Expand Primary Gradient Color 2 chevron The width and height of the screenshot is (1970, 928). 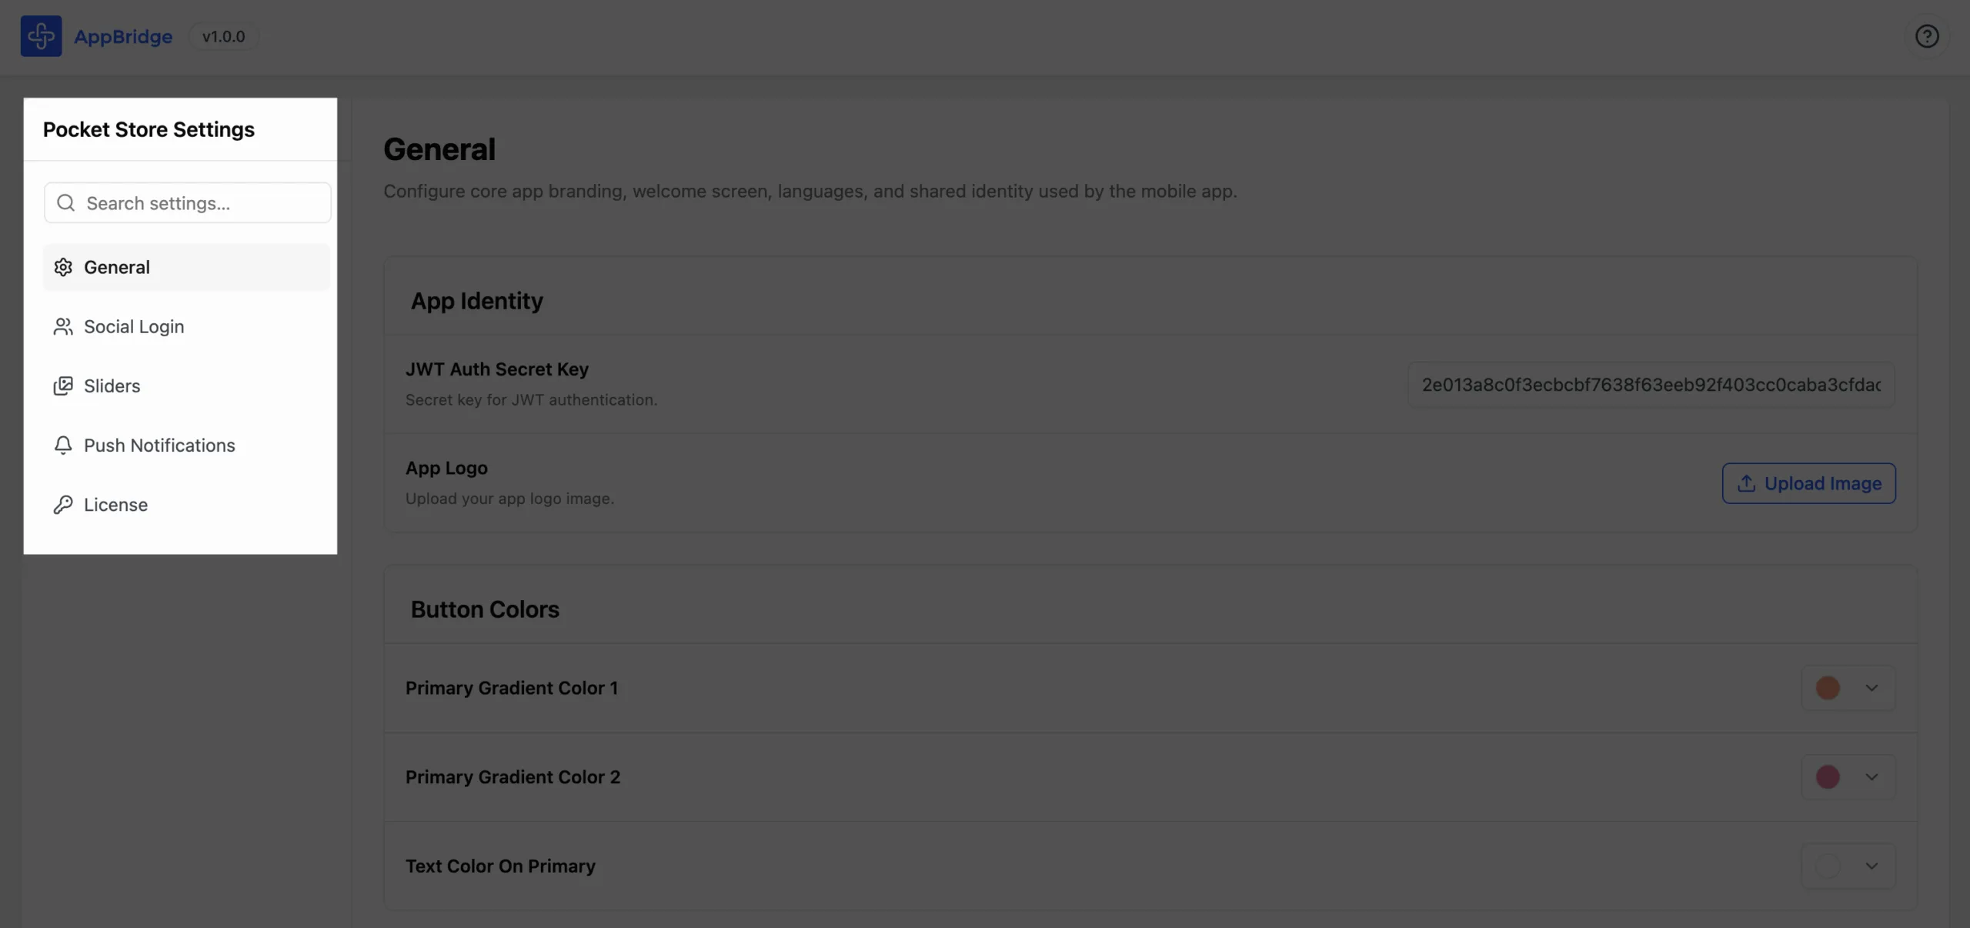point(1871,777)
